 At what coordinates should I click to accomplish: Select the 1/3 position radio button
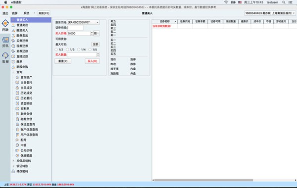point(67,49)
